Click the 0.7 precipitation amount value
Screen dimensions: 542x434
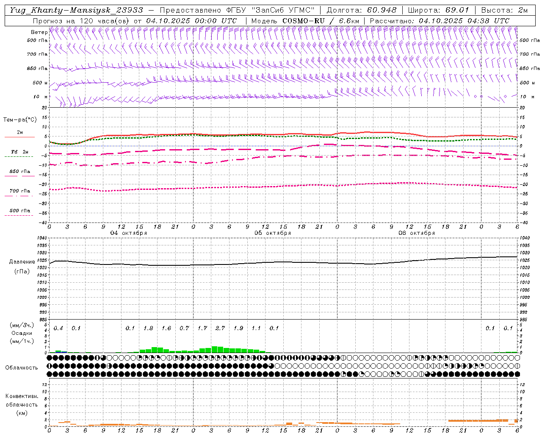pyautogui.click(x=184, y=328)
